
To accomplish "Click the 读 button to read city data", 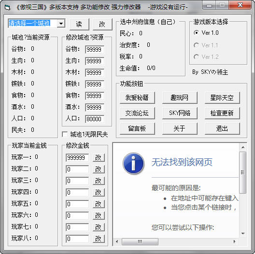I will tap(79, 24).
